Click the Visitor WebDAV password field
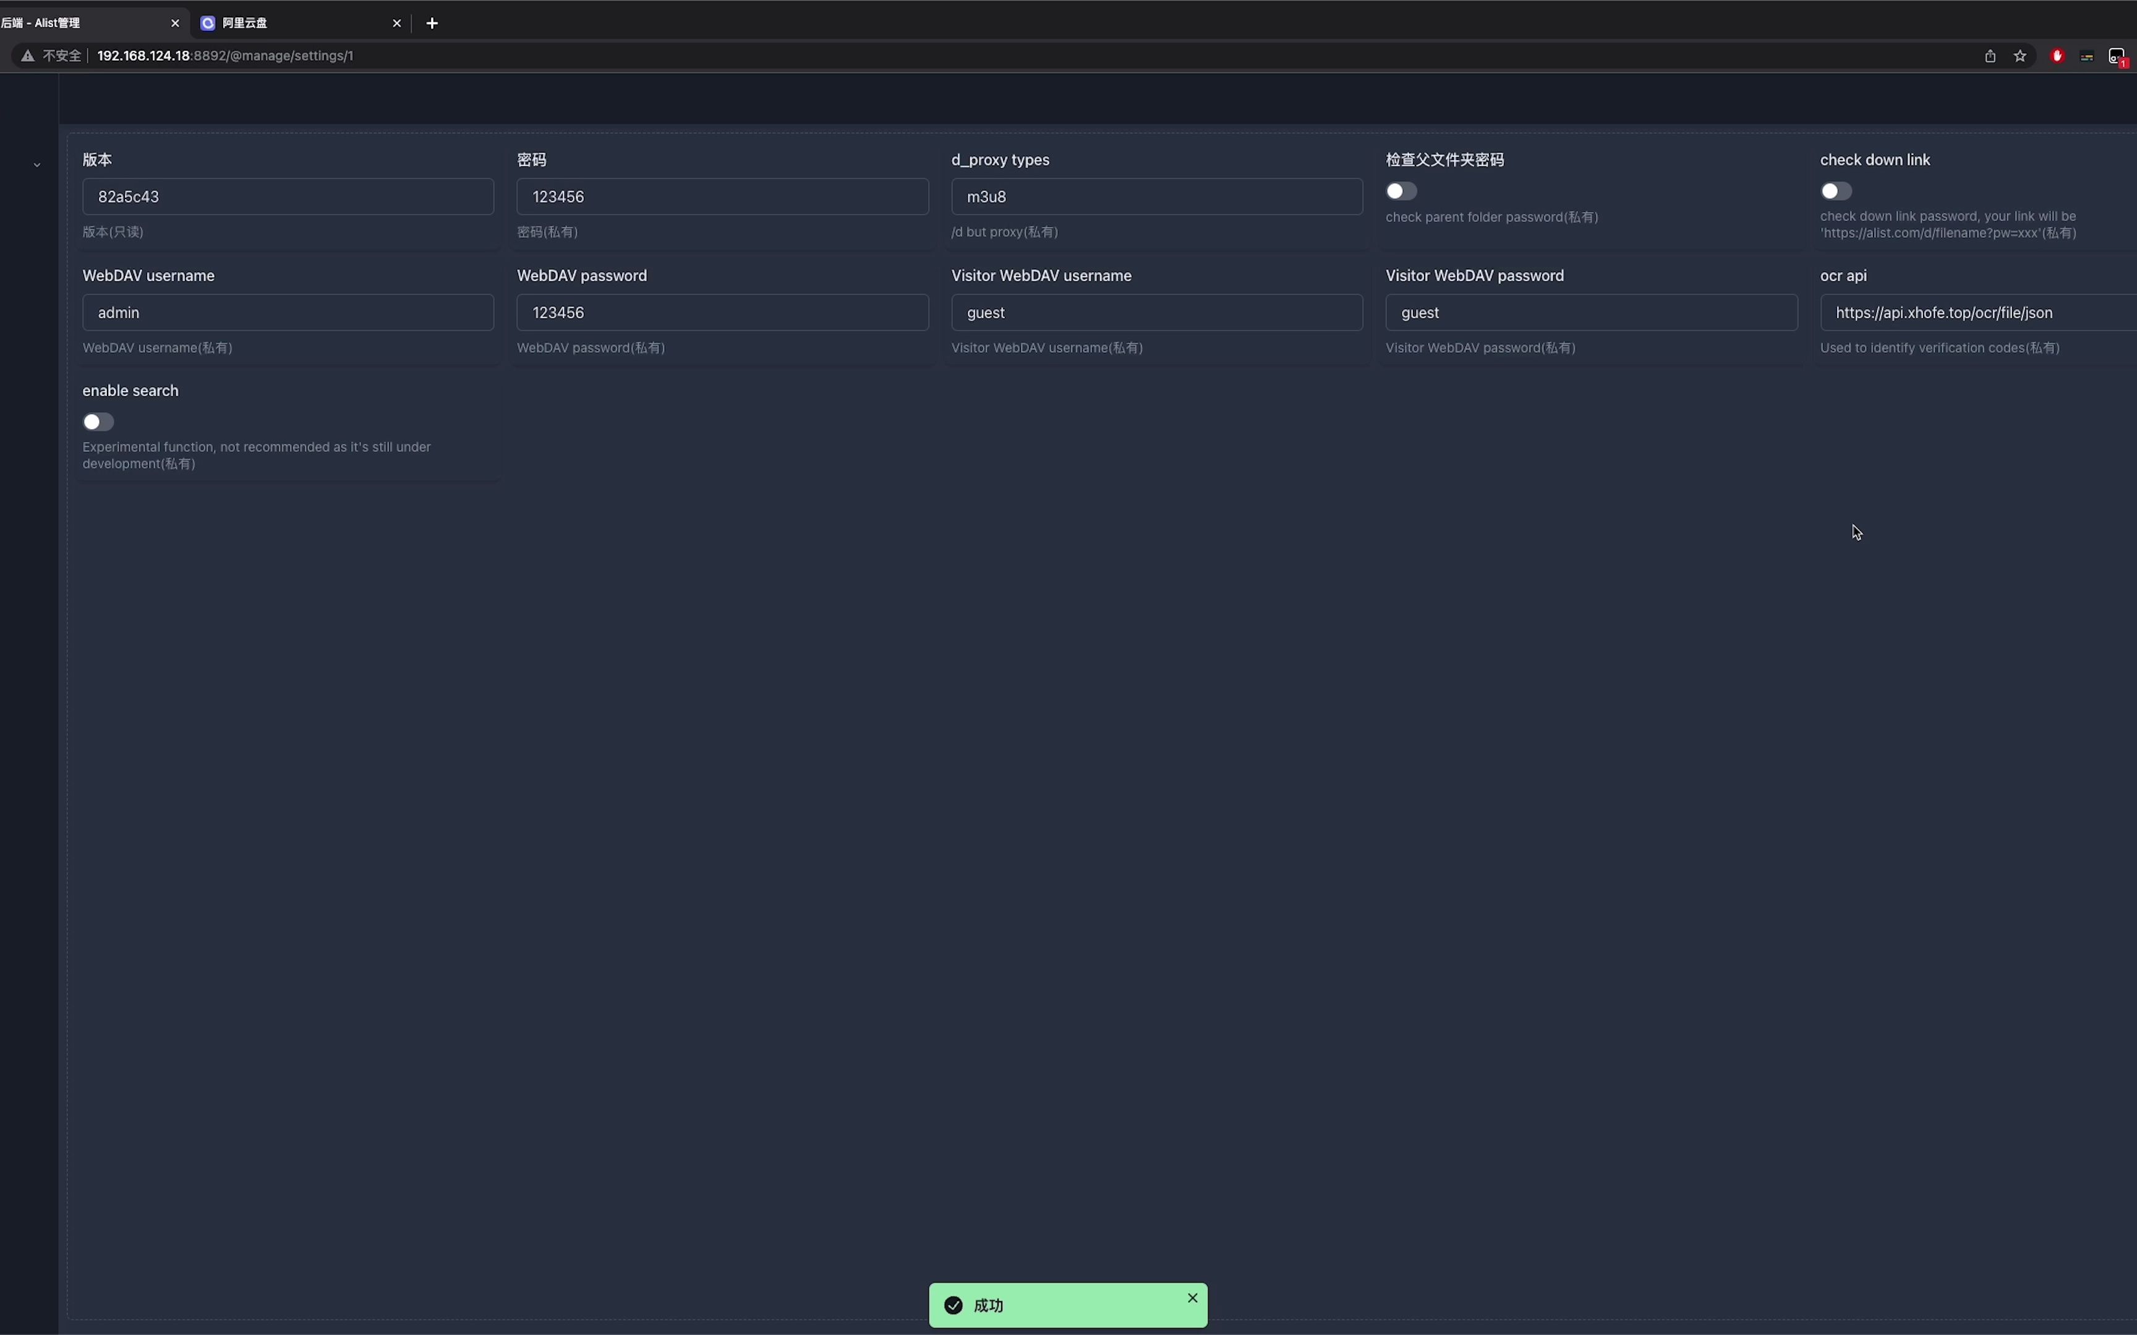The height and width of the screenshot is (1335, 2137). coord(1591,313)
